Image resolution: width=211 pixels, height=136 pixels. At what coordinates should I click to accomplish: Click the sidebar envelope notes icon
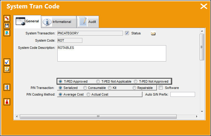pyautogui.click(x=7, y=69)
